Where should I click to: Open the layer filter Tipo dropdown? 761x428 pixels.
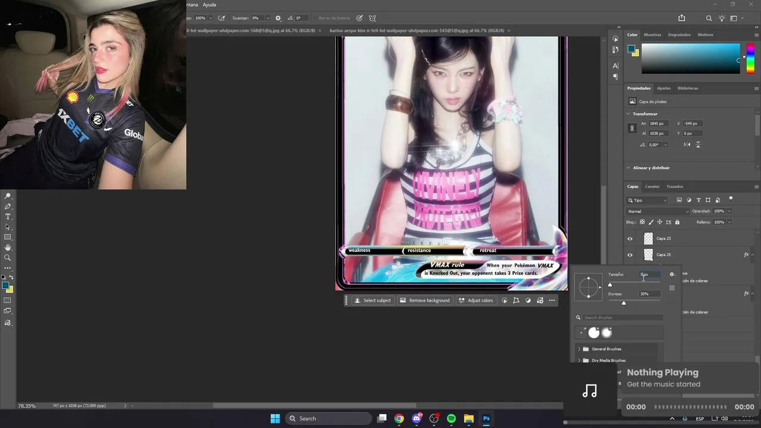(648, 200)
